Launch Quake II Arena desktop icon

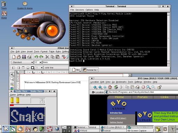coord(25,5)
